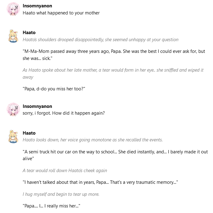Screen dimensions: 213x213
Task: Open the second Haato username
Action: [29, 133]
